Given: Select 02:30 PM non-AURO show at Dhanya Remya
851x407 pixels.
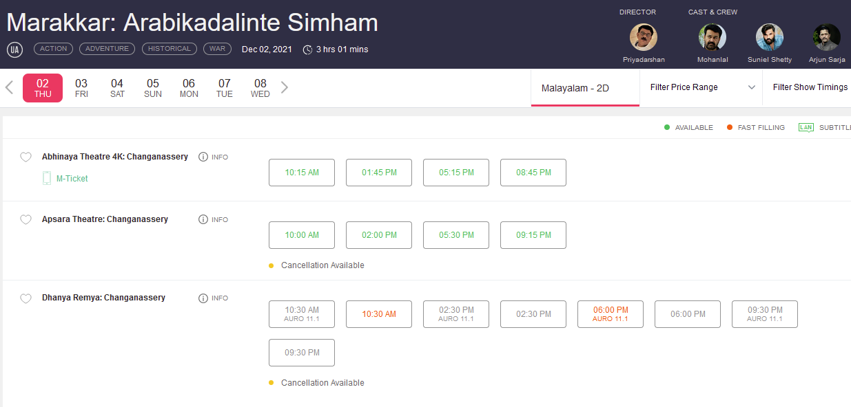Looking at the screenshot, I should [x=533, y=314].
